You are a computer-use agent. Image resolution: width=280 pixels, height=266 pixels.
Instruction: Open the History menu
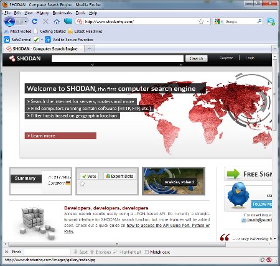[x=42, y=13]
